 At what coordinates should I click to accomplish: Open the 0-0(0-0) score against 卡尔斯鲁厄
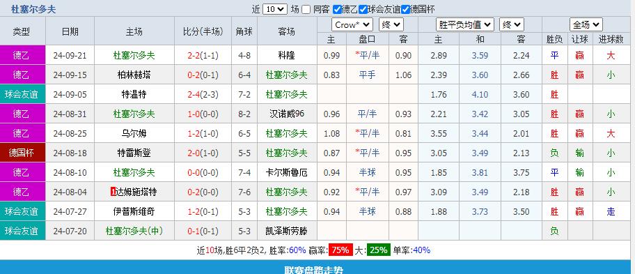pos(203,172)
